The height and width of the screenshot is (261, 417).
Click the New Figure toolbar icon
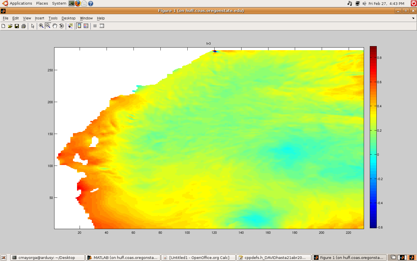pyautogui.click(x=3, y=26)
